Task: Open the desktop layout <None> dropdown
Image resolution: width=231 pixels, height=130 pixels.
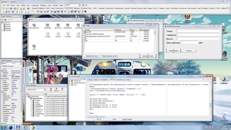Action: [79, 5]
